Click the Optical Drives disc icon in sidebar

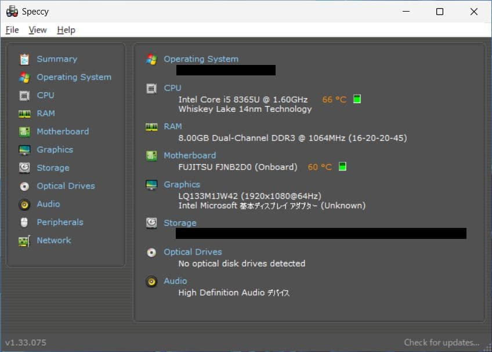(24, 186)
